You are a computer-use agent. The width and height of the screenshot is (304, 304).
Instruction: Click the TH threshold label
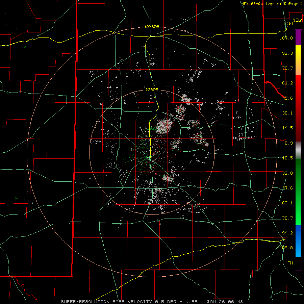tap(290, 263)
